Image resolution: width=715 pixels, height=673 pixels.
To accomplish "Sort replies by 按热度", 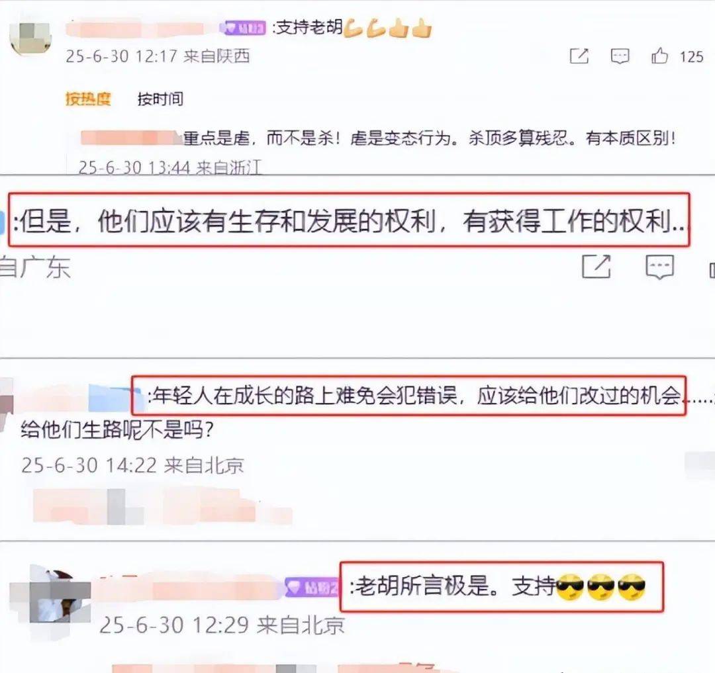I will [88, 99].
